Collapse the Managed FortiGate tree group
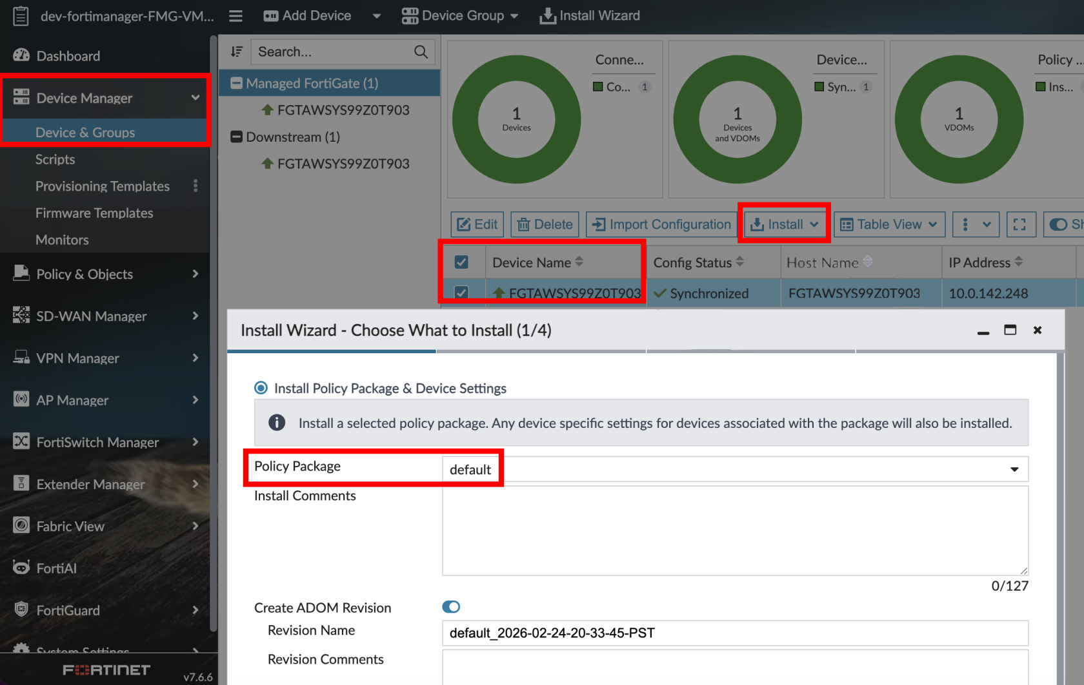The image size is (1084, 685). [237, 83]
